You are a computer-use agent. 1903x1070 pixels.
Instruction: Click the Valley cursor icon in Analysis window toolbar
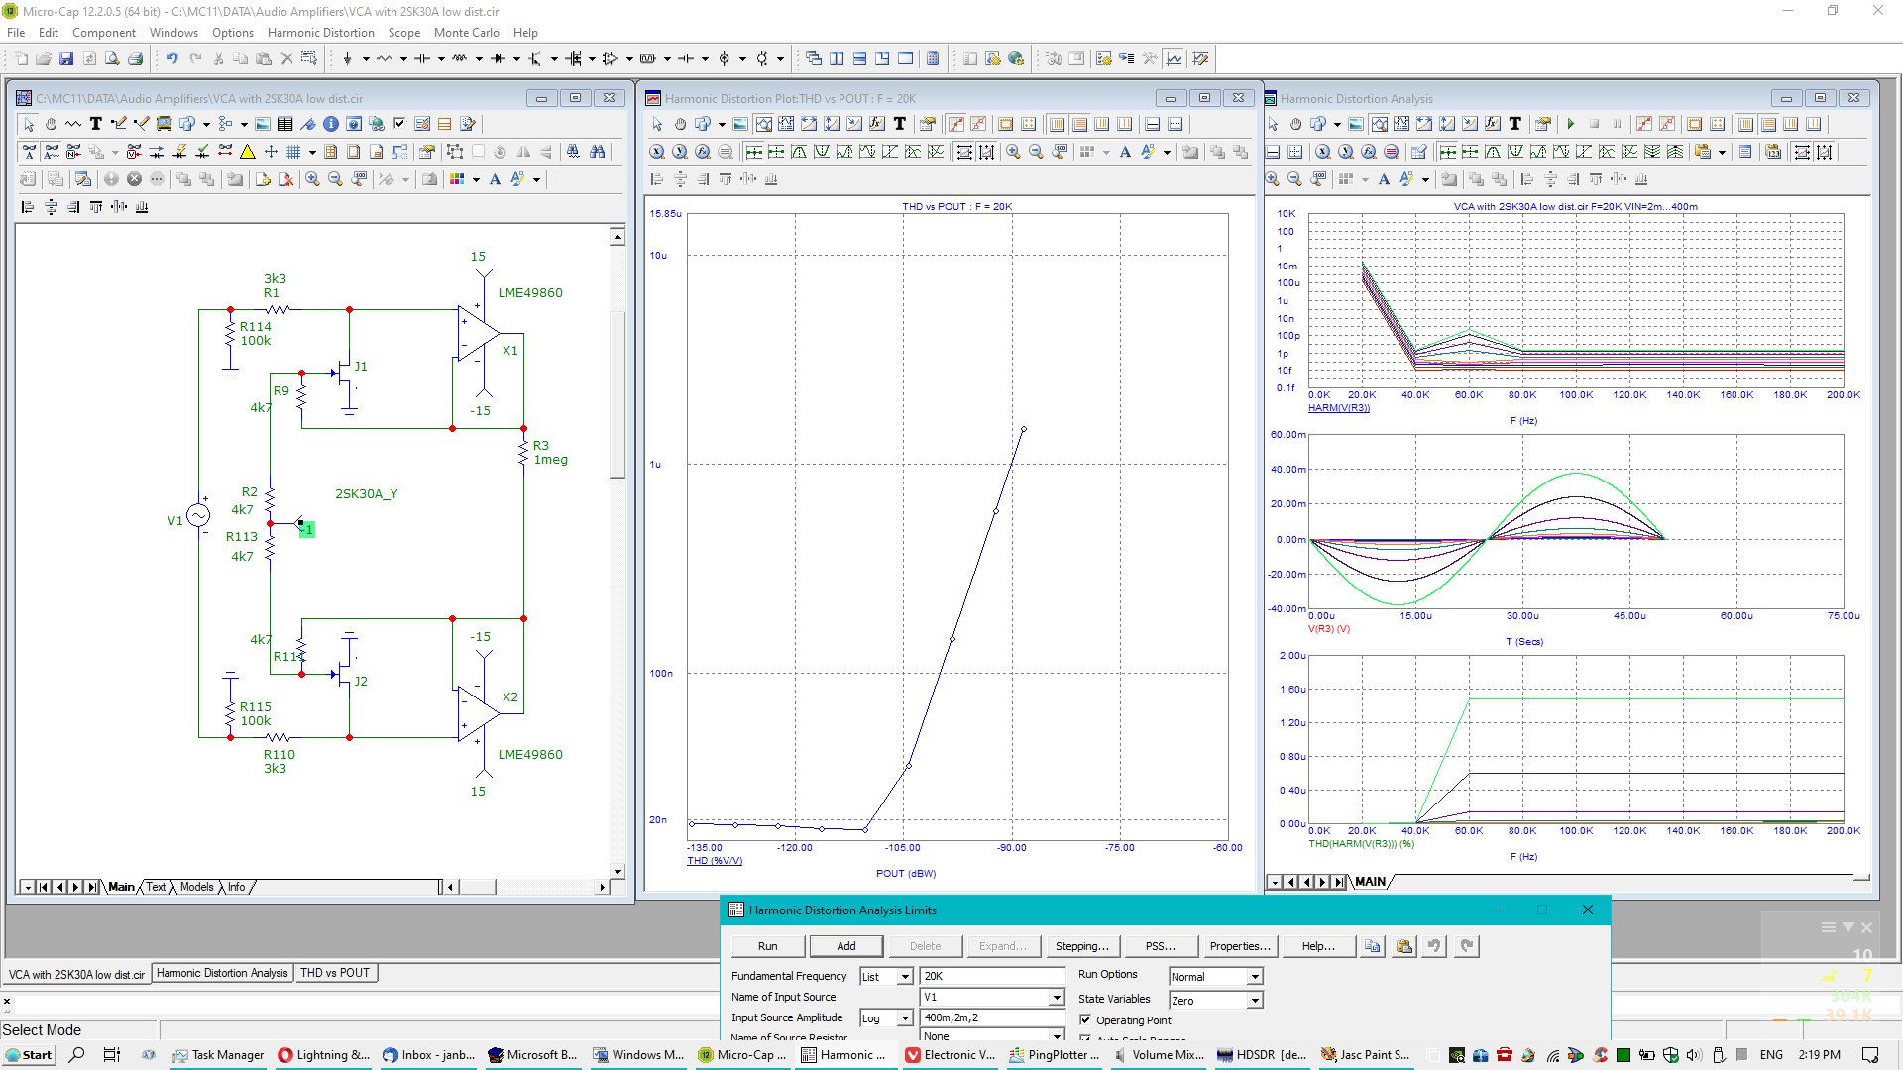1516,152
